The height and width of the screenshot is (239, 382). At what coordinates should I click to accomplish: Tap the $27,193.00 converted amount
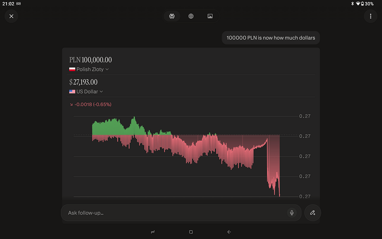pos(83,82)
